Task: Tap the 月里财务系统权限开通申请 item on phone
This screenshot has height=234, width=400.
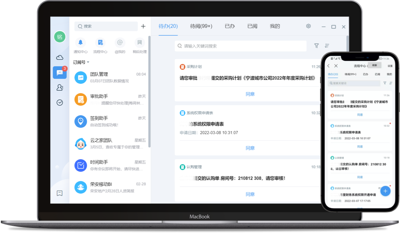Action: (358, 195)
